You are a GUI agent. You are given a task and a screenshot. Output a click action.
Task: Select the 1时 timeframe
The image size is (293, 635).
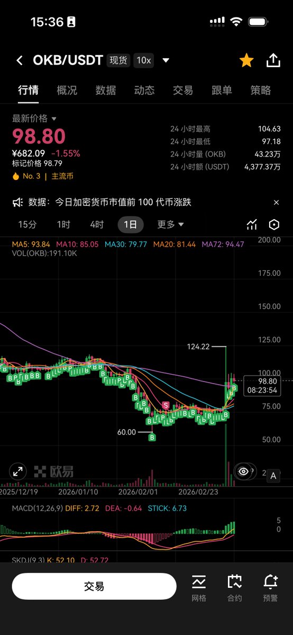pyautogui.click(x=63, y=224)
